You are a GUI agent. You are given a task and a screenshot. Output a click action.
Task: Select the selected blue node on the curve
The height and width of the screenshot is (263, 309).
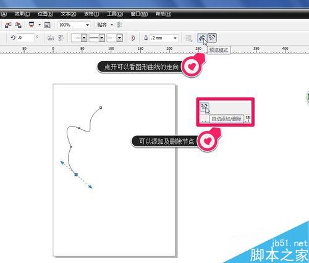click(x=76, y=175)
